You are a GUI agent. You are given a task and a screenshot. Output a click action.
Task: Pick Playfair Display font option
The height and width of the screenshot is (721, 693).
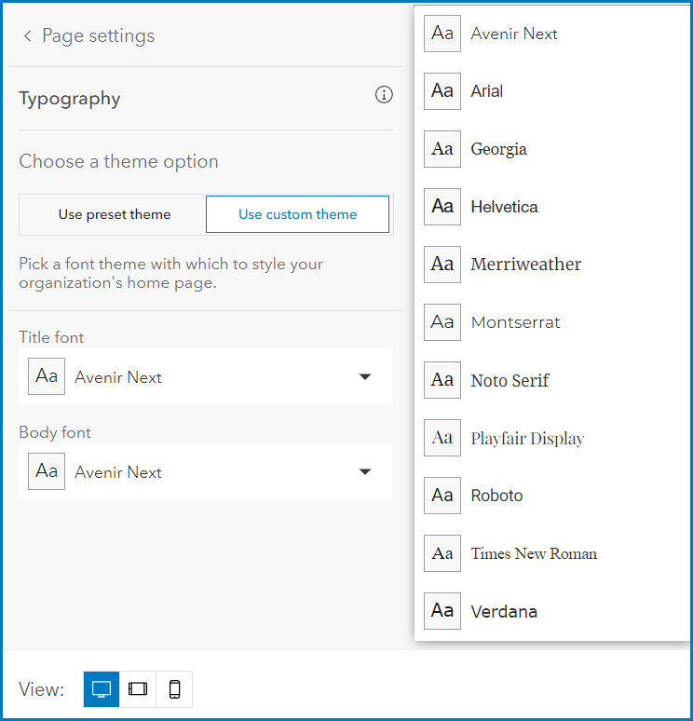coord(527,438)
